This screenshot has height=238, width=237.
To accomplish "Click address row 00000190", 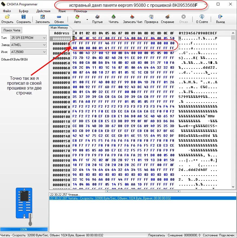I will [x=61, y=160].
